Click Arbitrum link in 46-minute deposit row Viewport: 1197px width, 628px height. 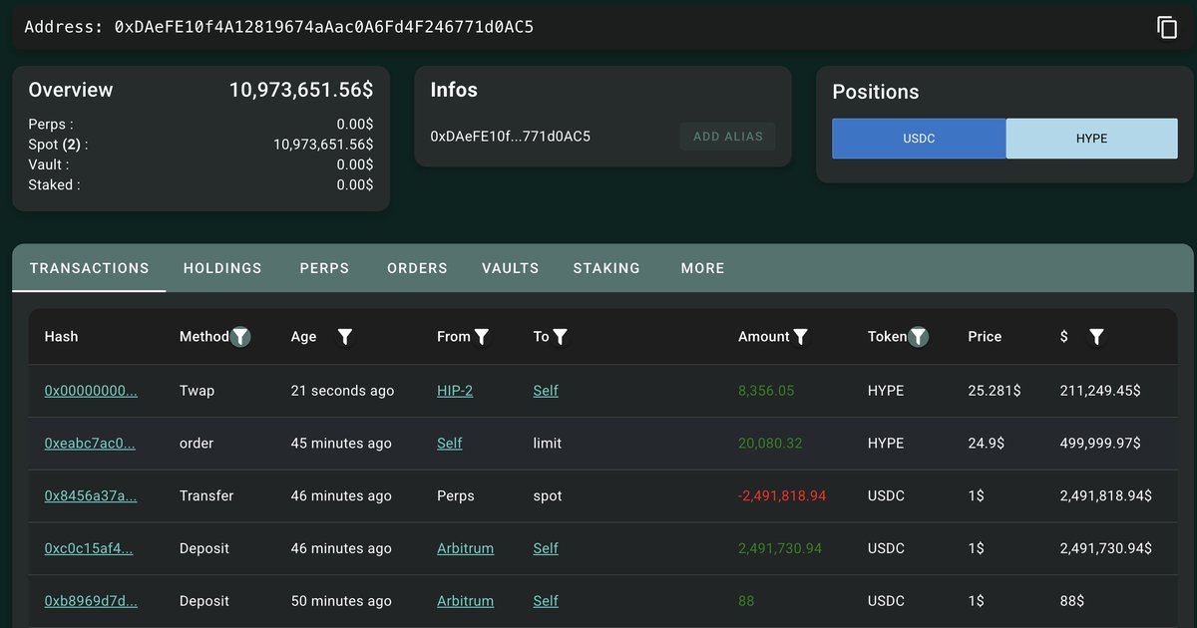point(465,548)
